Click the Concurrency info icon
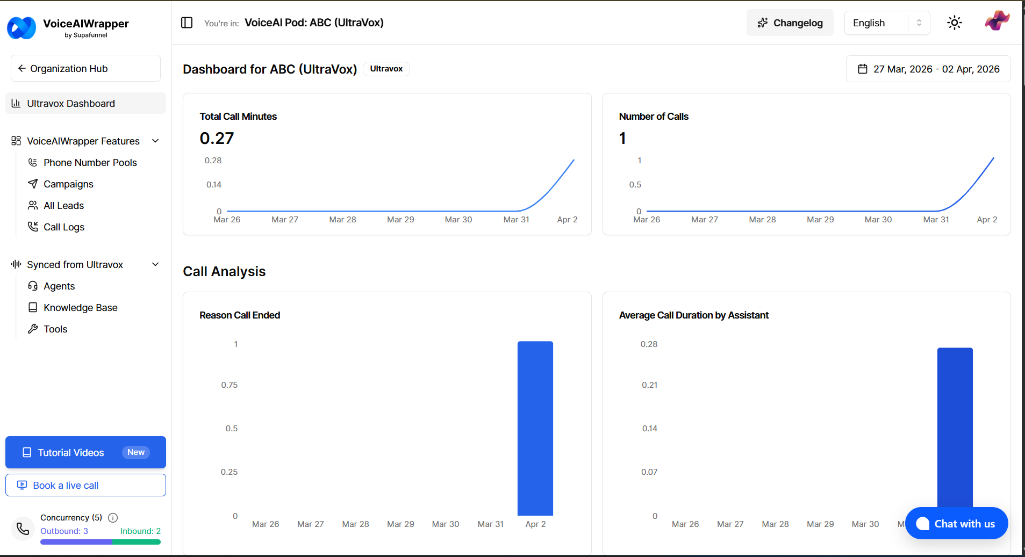The height and width of the screenshot is (557, 1025). point(113,518)
